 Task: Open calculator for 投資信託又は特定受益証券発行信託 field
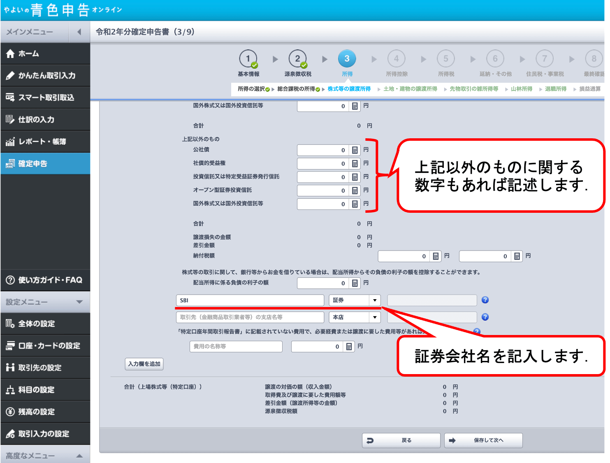pyautogui.click(x=355, y=177)
